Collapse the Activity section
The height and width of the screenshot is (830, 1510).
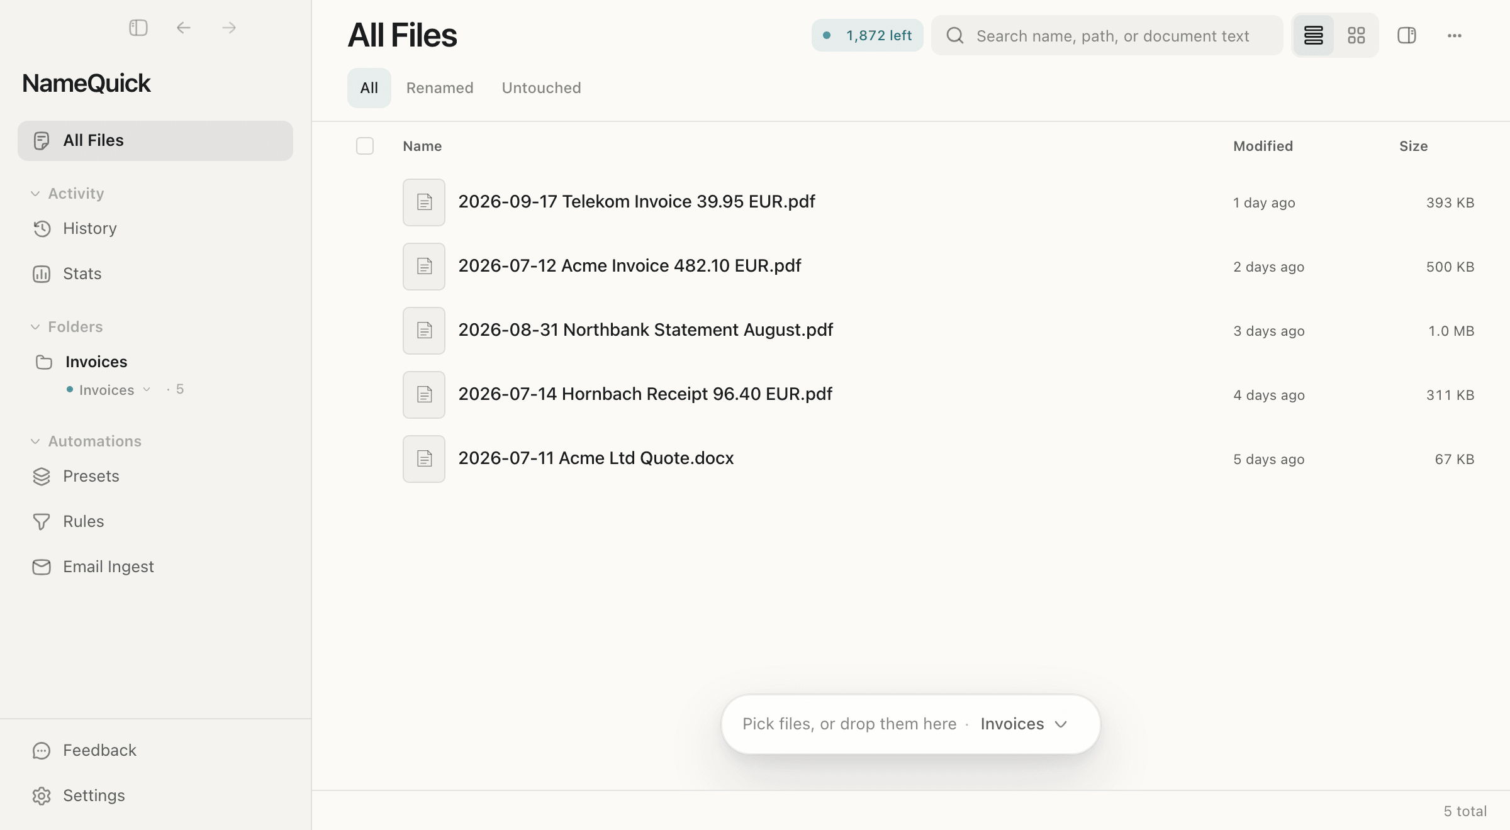tap(68, 194)
